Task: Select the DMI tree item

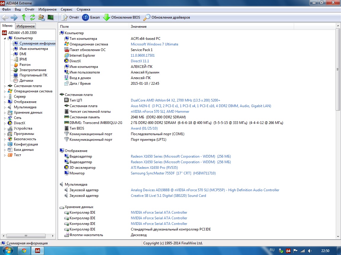Action: (x=23, y=54)
